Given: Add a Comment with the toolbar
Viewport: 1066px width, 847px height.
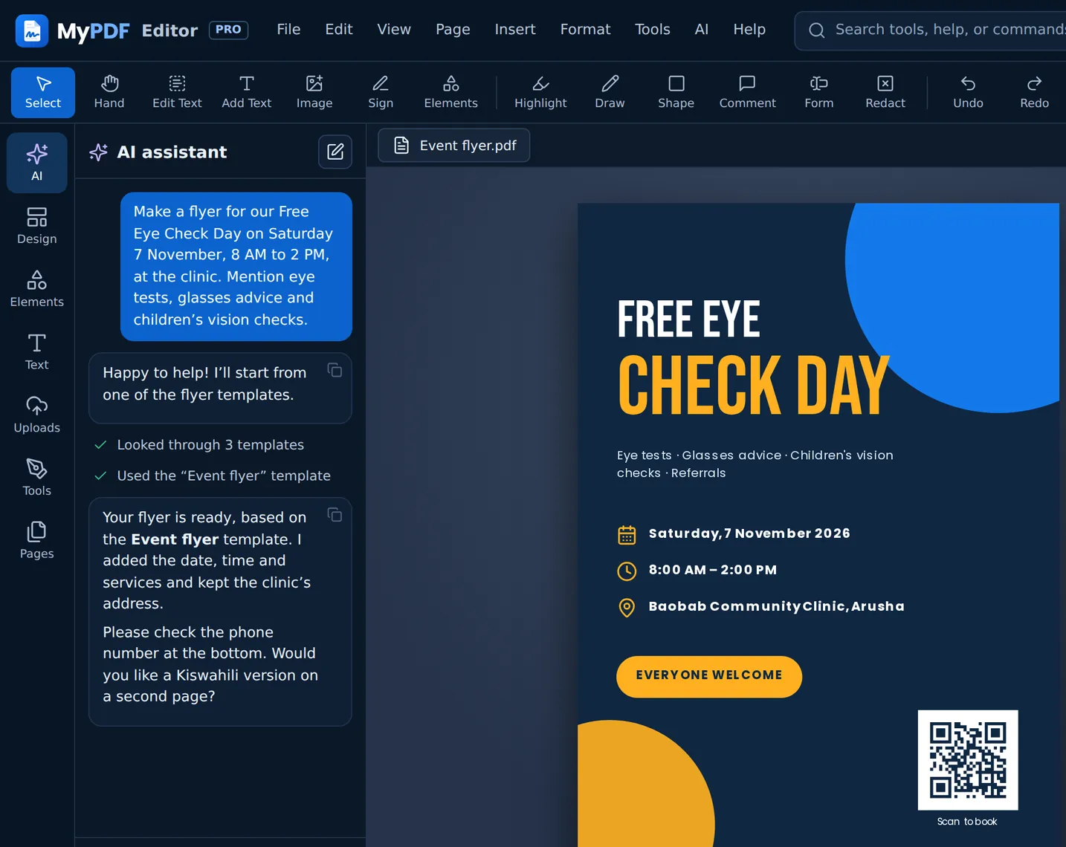Looking at the screenshot, I should [747, 93].
